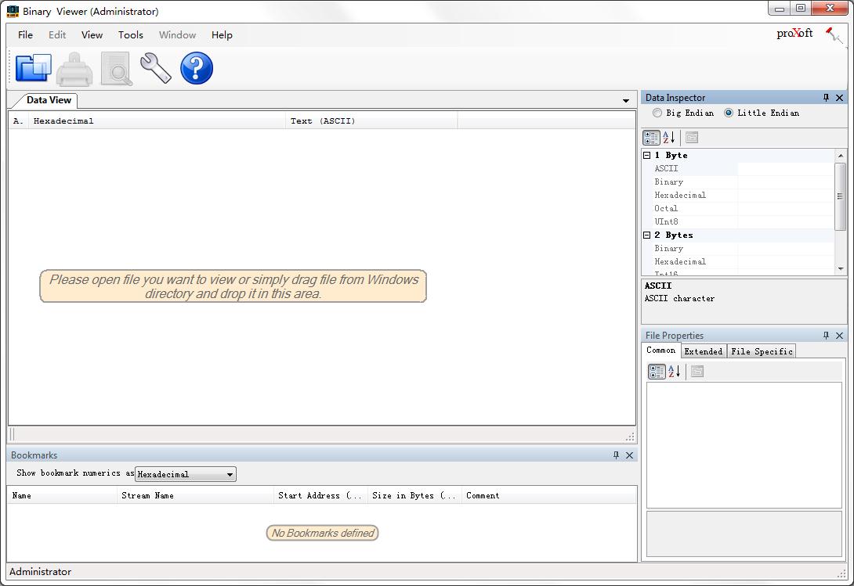Click the blue Help question mark icon
Screen dimensions: 854x586
pos(196,68)
